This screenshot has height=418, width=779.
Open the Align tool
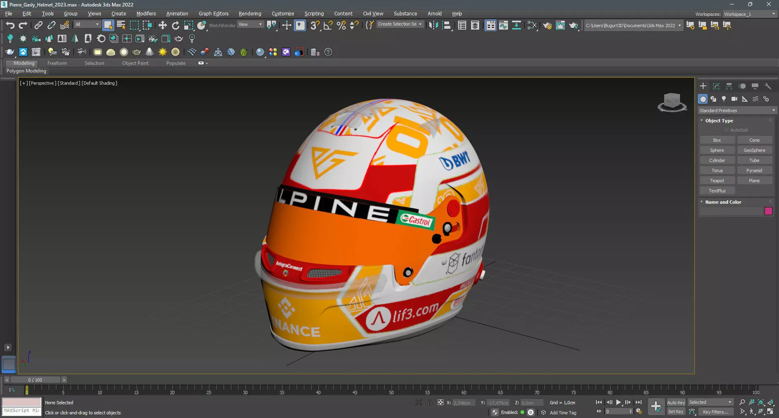pos(447,26)
